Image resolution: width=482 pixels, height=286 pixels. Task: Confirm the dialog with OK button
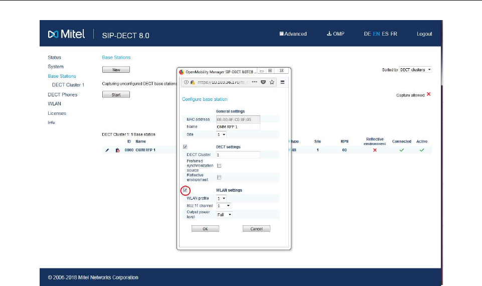(x=205, y=229)
